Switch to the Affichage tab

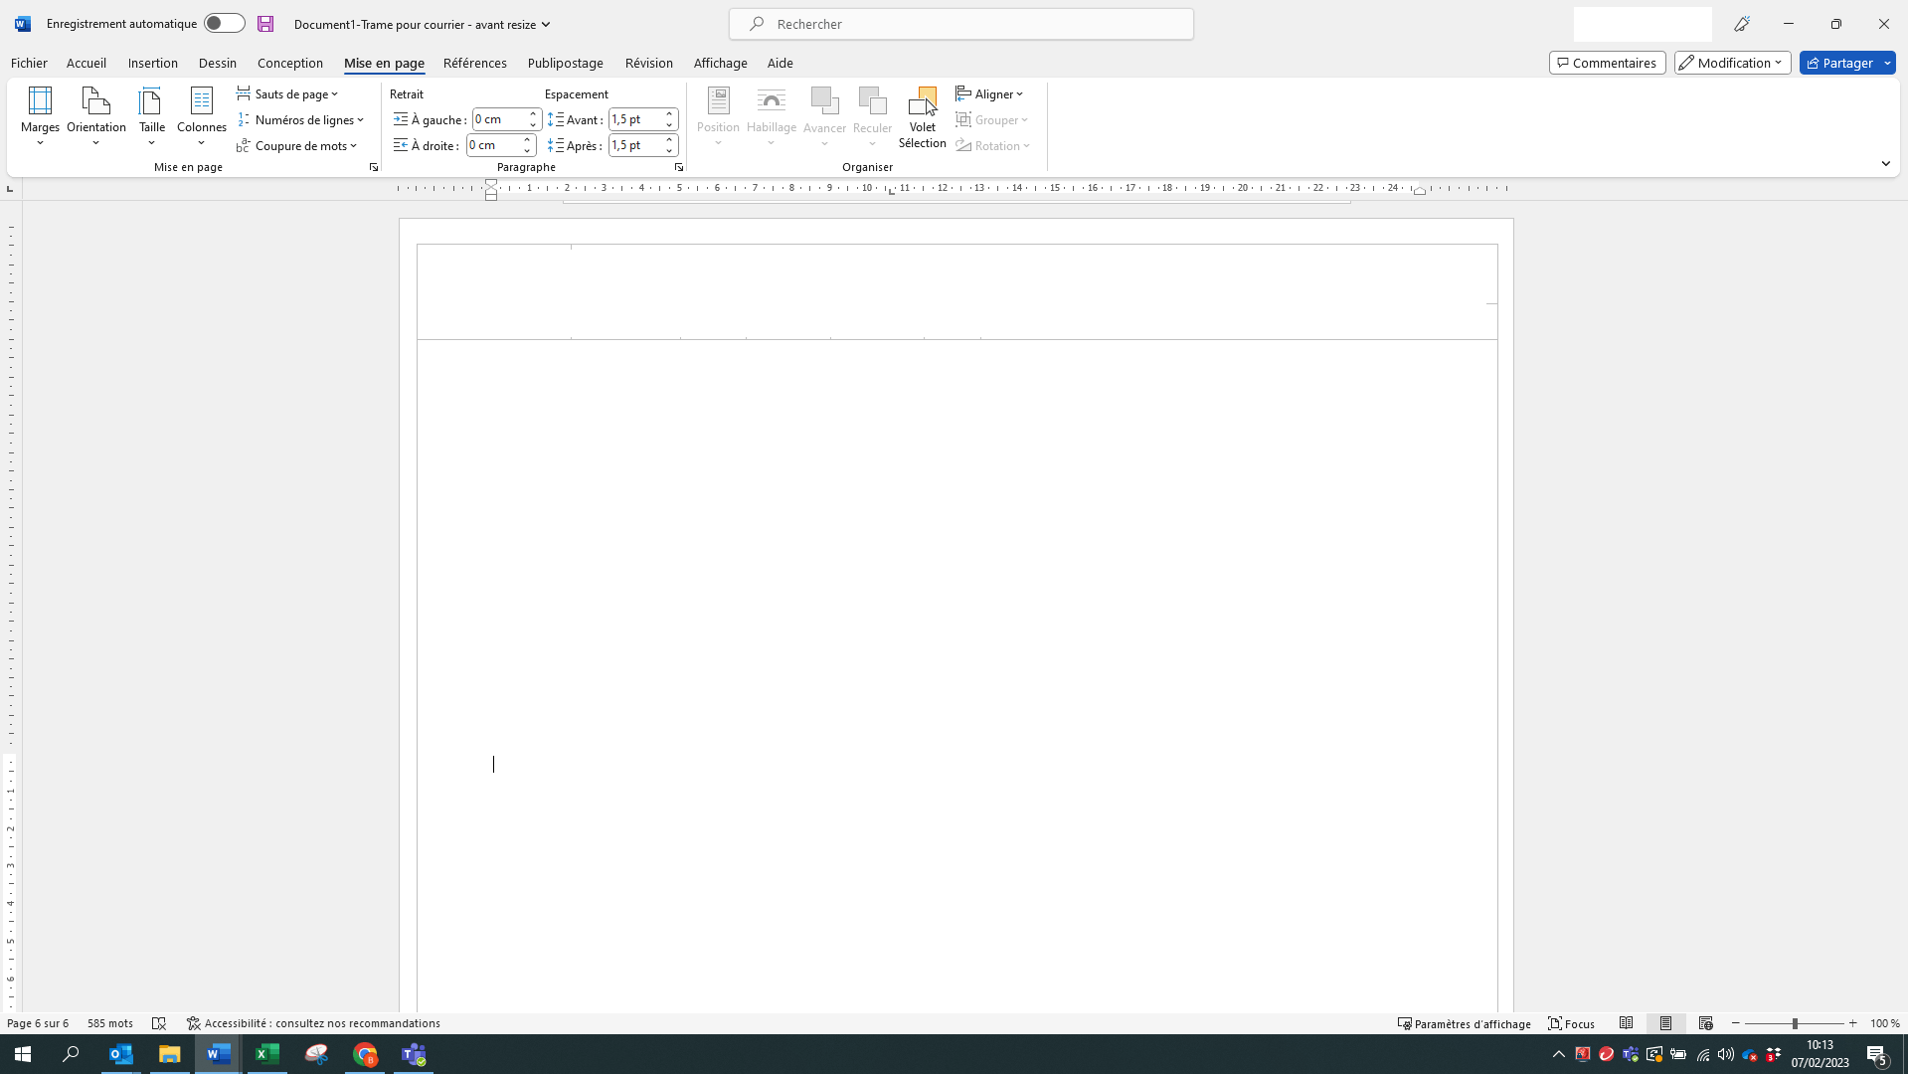(x=720, y=63)
